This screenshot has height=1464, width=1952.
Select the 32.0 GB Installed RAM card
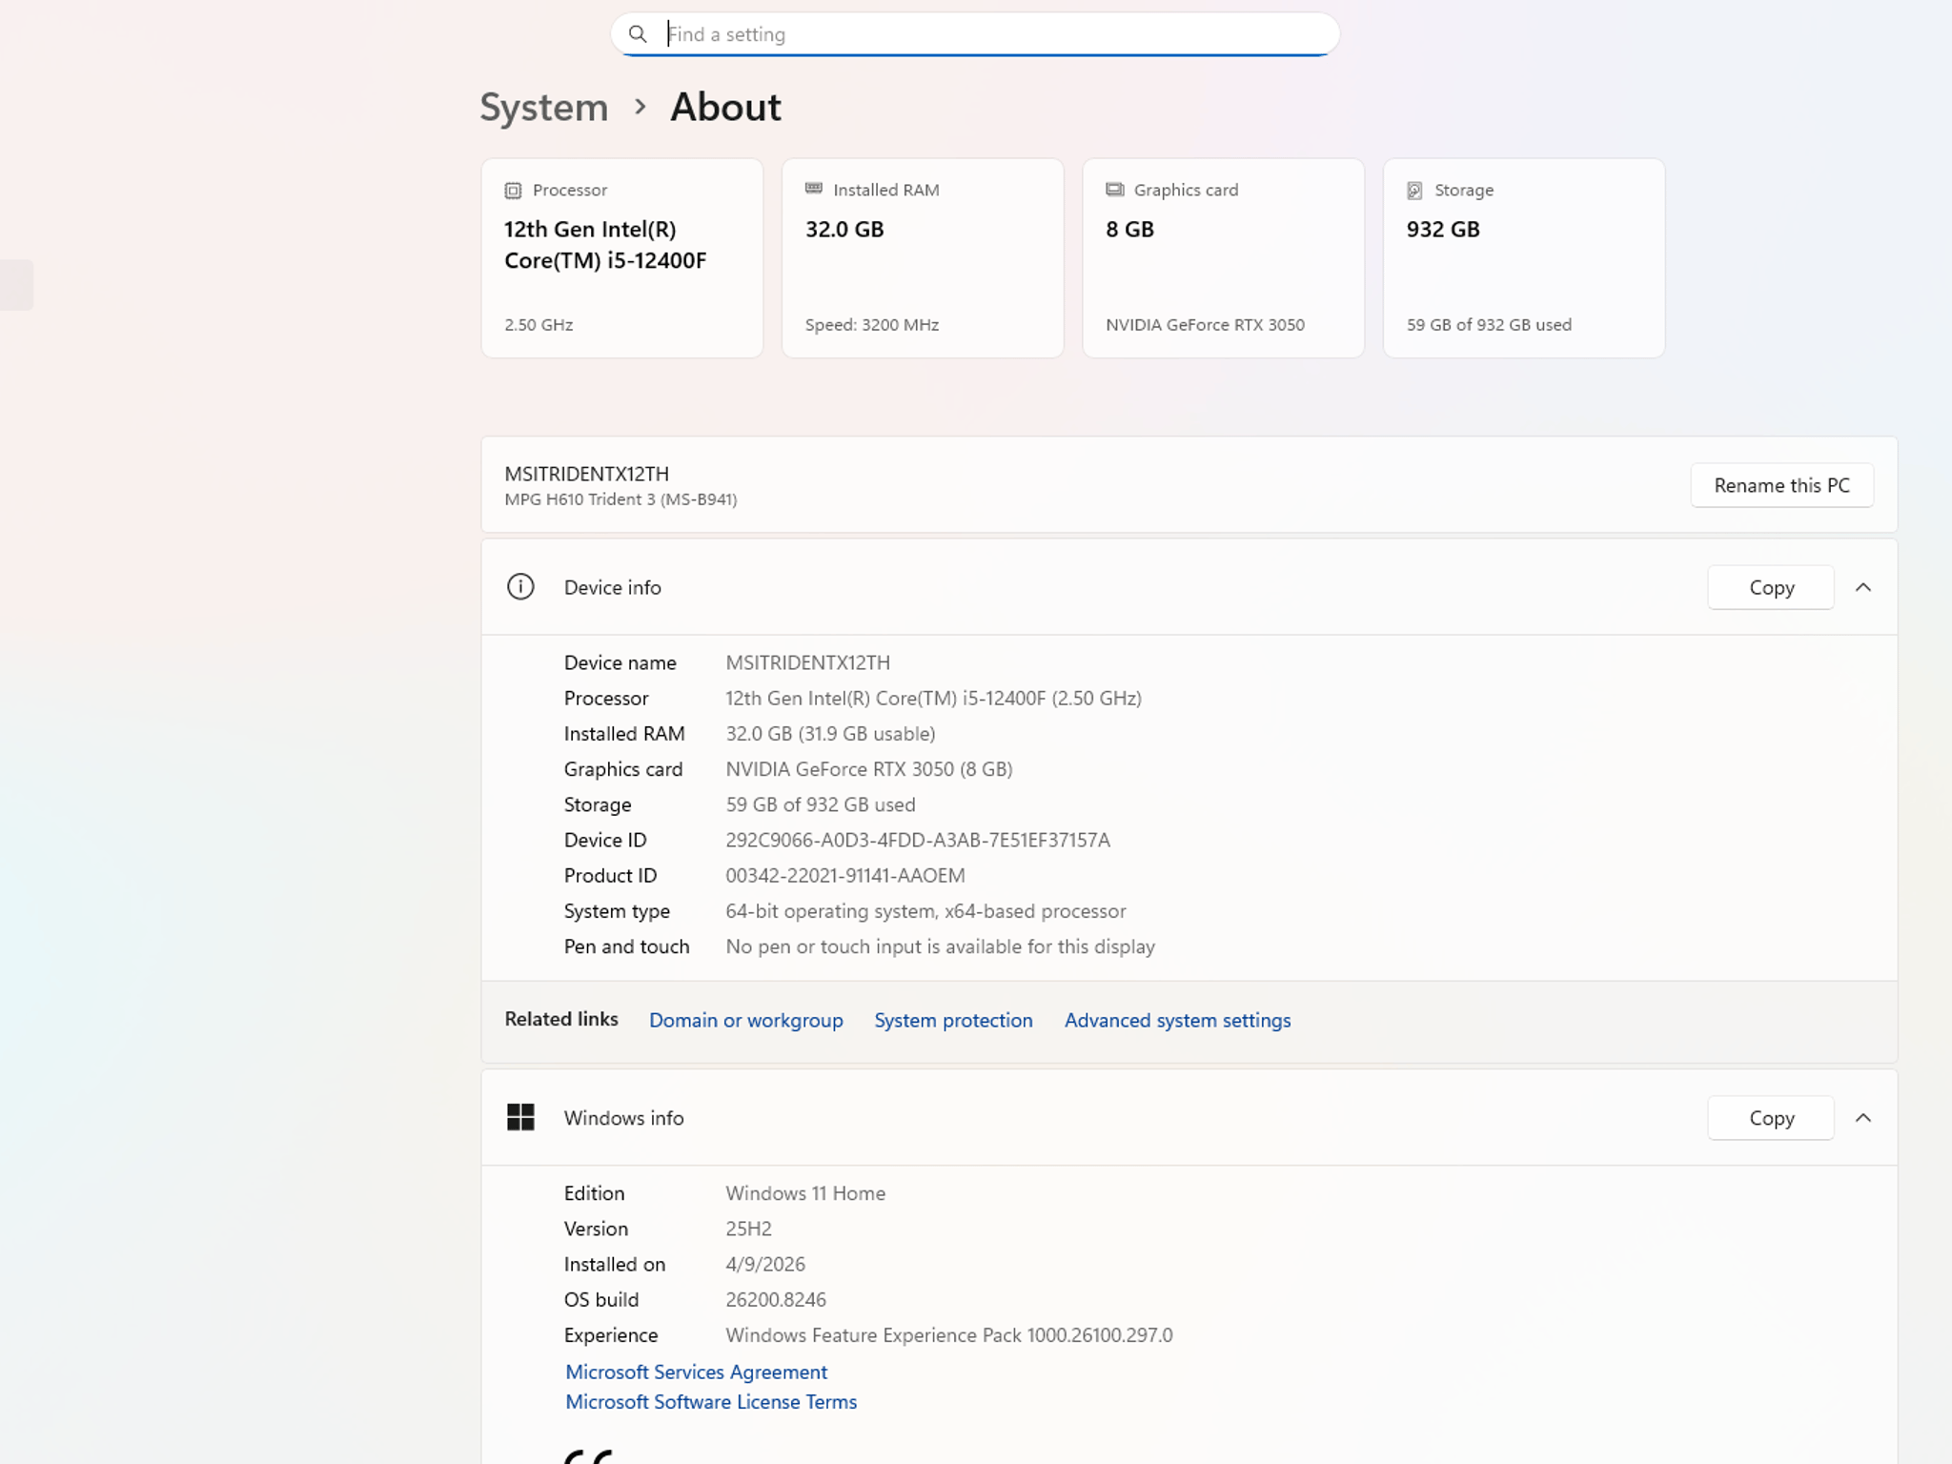coord(923,258)
